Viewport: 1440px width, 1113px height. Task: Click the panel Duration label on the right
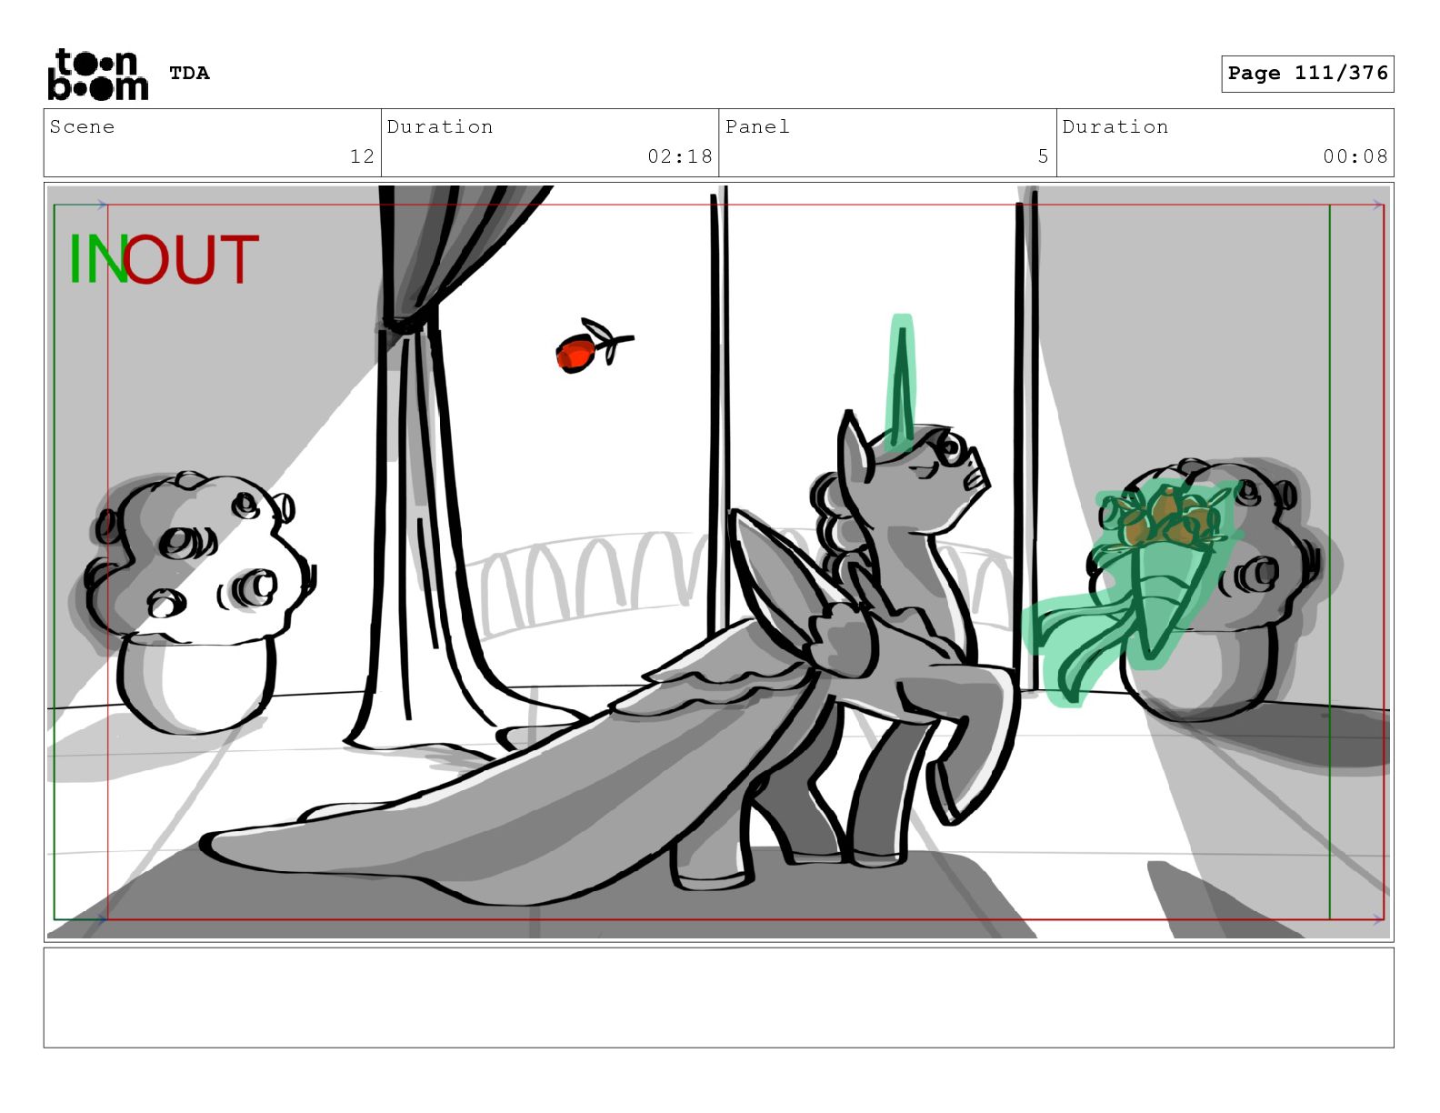tap(1115, 126)
